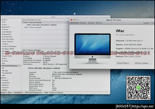Click Intel 7 Series Chipset in path bar
This screenshot has height=109, width=155.
[54, 92]
